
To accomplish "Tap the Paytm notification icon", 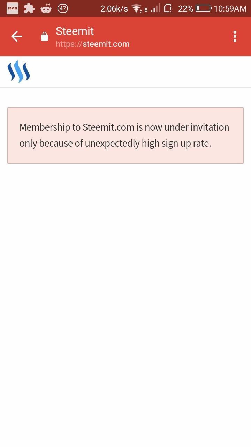I will (13, 8).
